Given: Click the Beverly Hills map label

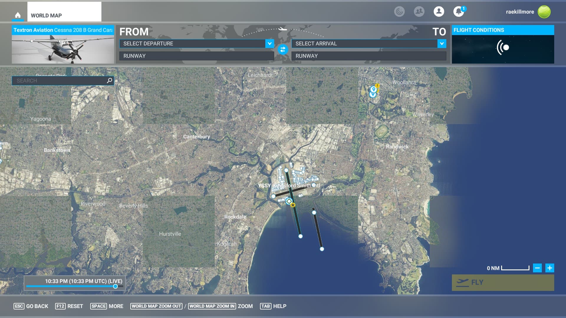Looking at the screenshot, I should click(x=134, y=206).
